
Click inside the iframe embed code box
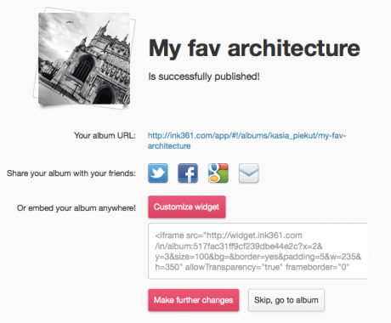coord(258,251)
